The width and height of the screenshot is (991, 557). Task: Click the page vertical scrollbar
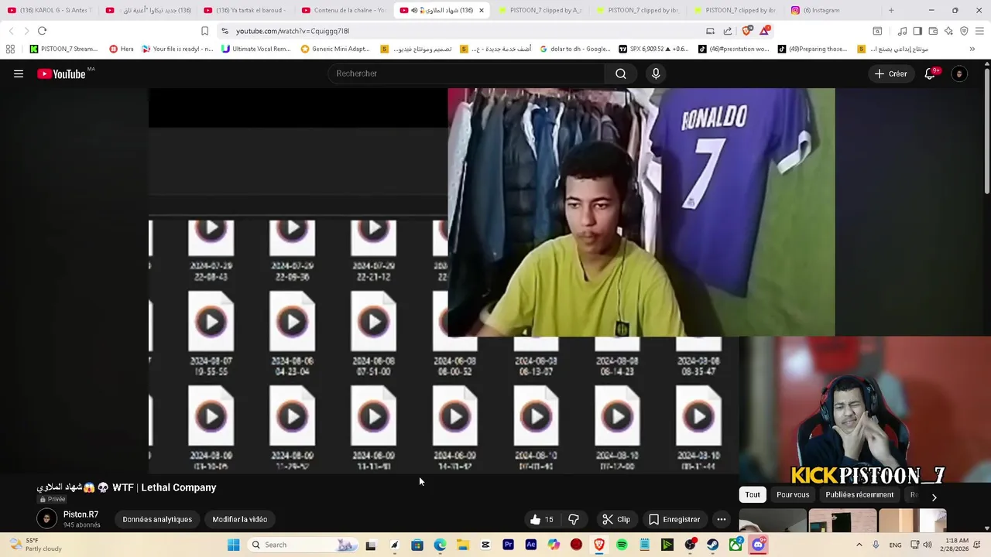986,132
